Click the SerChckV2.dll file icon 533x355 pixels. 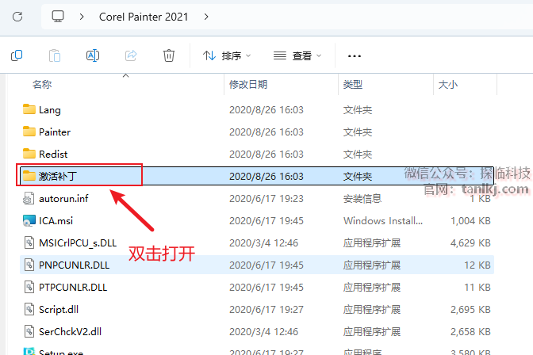click(x=29, y=331)
